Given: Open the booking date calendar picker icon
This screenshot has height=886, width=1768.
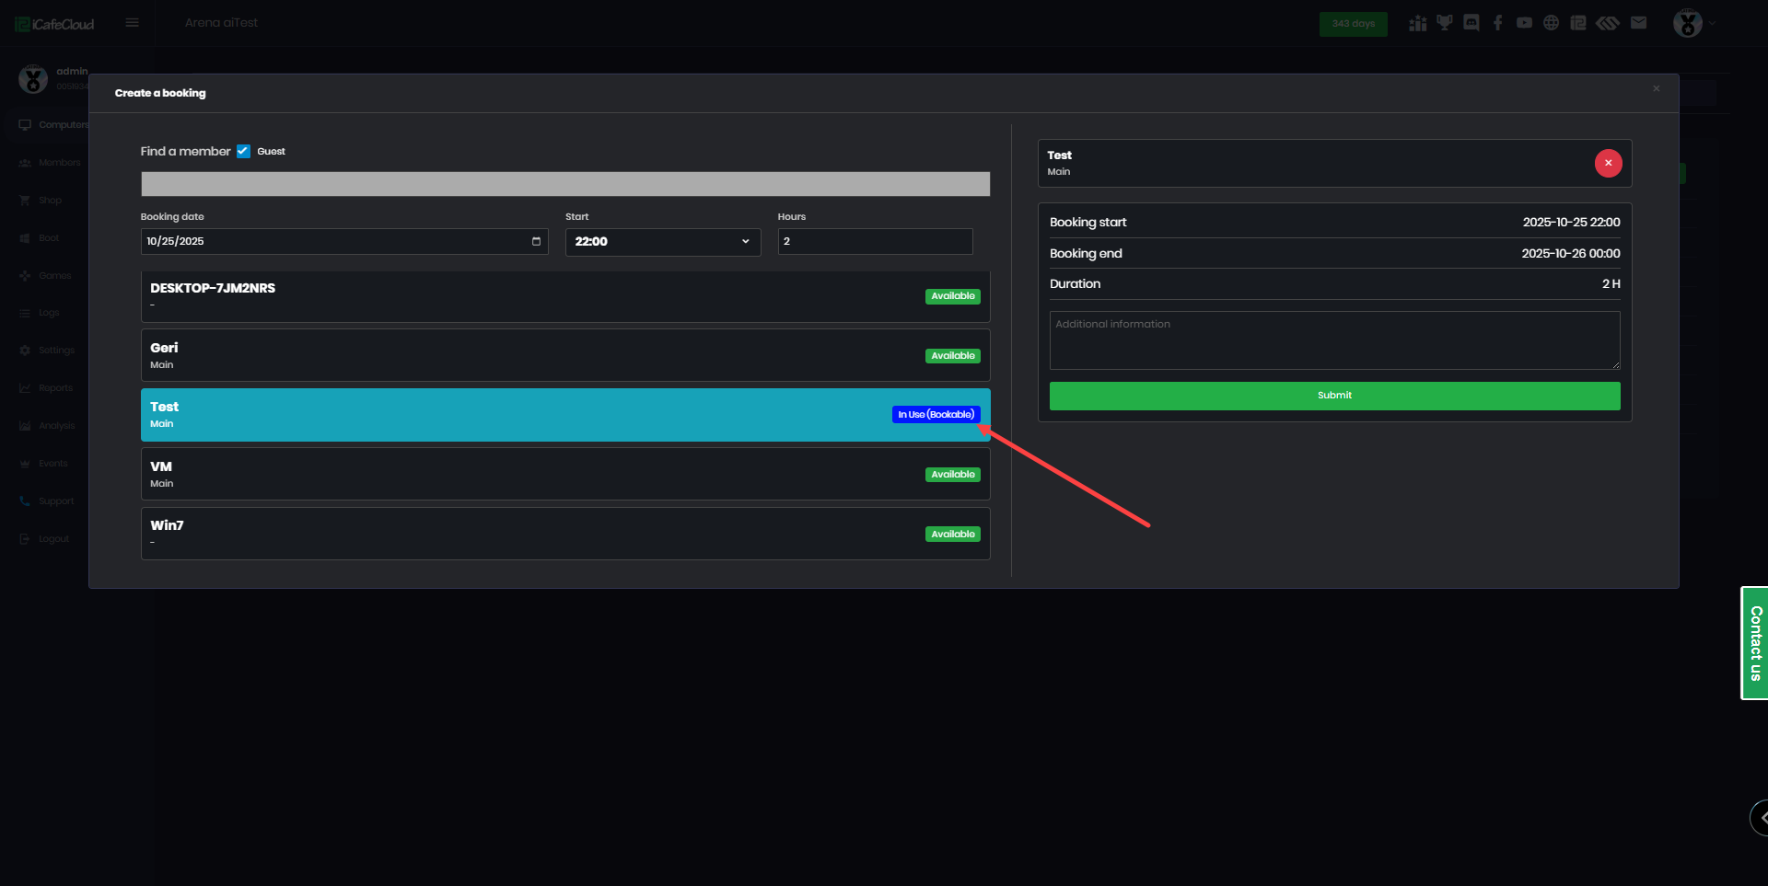Looking at the screenshot, I should [x=536, y=241].
